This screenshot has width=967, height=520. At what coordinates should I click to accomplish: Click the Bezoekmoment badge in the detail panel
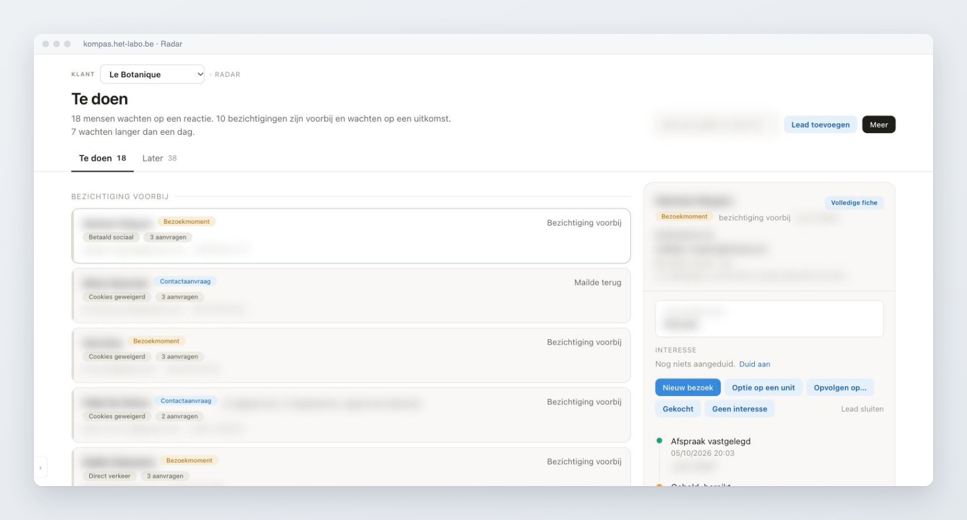[684, 216]
